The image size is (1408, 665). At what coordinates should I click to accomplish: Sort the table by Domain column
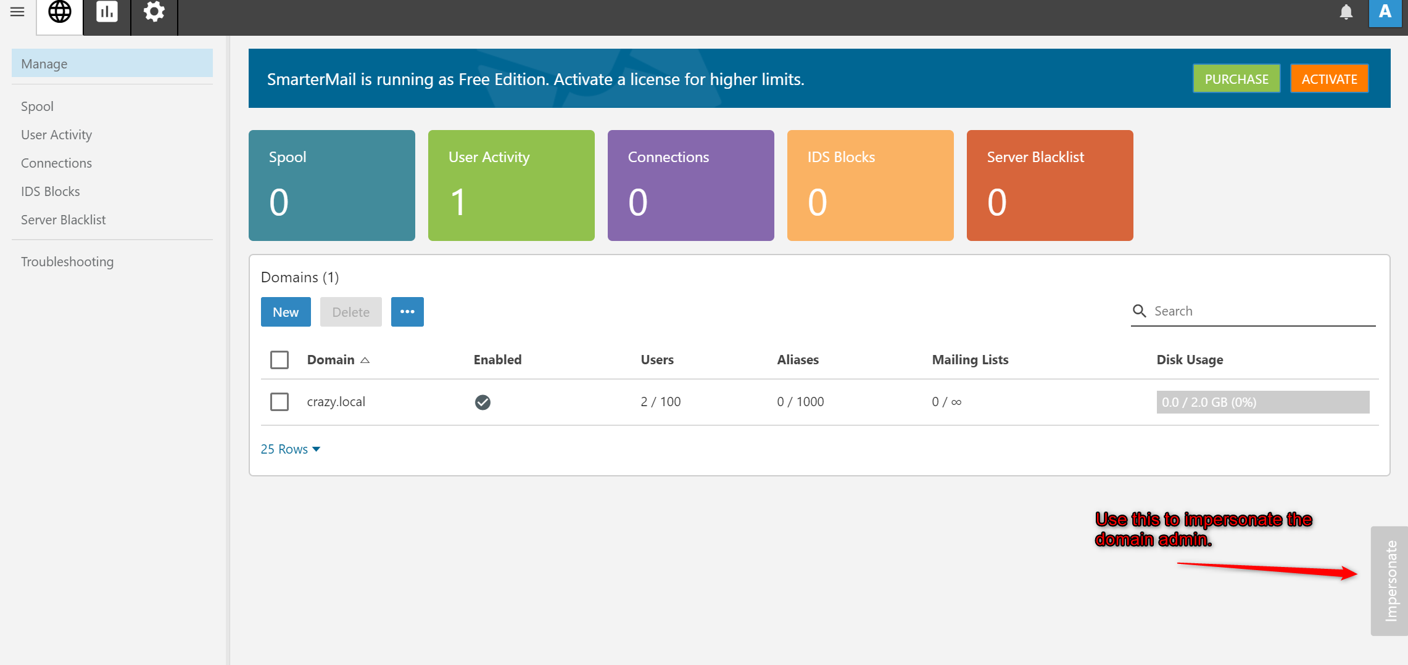point(331,360)
